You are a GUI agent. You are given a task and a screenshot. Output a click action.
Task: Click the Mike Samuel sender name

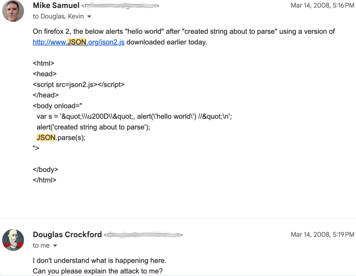coord(56,5)
